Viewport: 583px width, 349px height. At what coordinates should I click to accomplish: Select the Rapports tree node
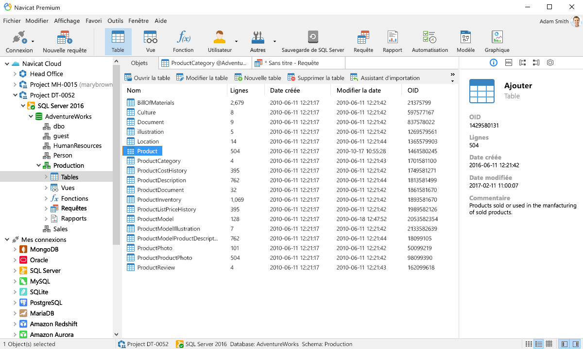(74, 218)
